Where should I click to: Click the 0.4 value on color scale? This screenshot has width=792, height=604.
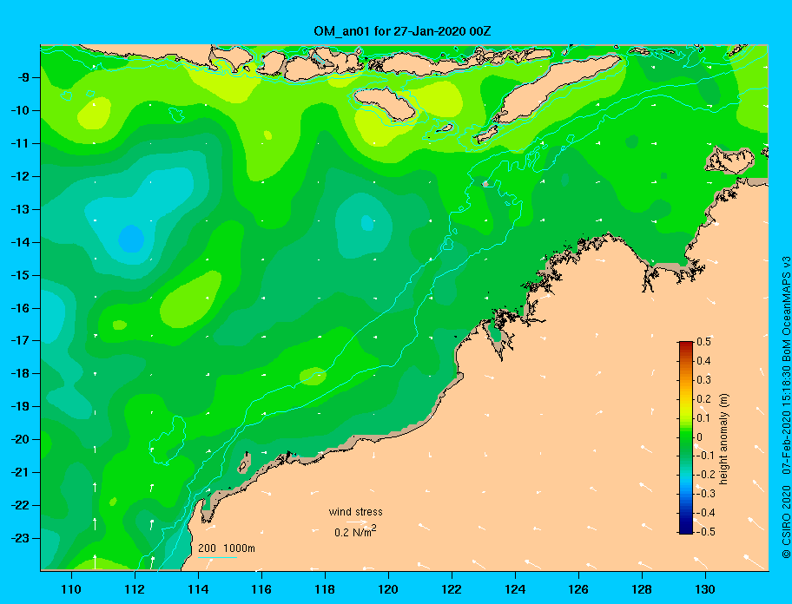click(704, 361)
